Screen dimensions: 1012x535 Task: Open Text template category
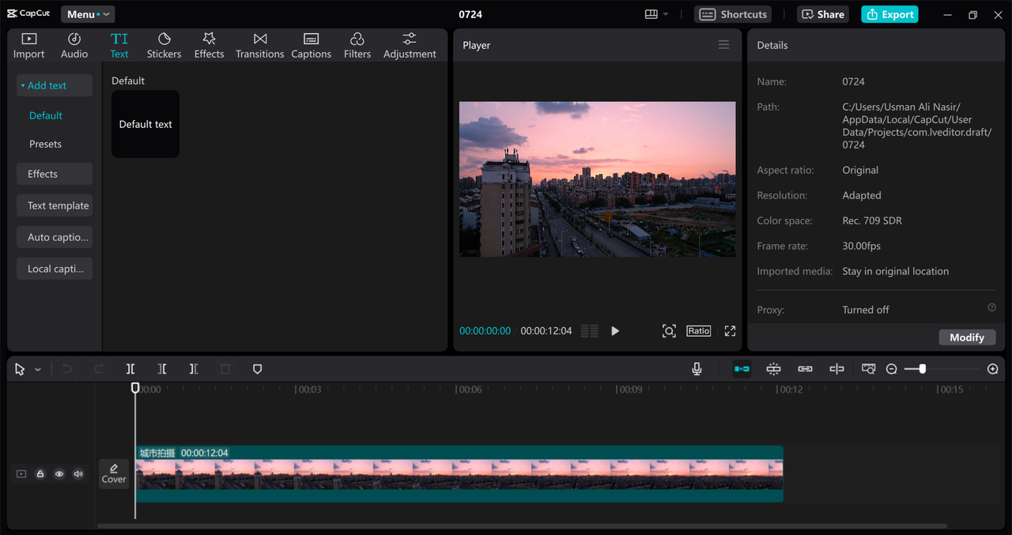pyautogui.click(x=55, y=205)
